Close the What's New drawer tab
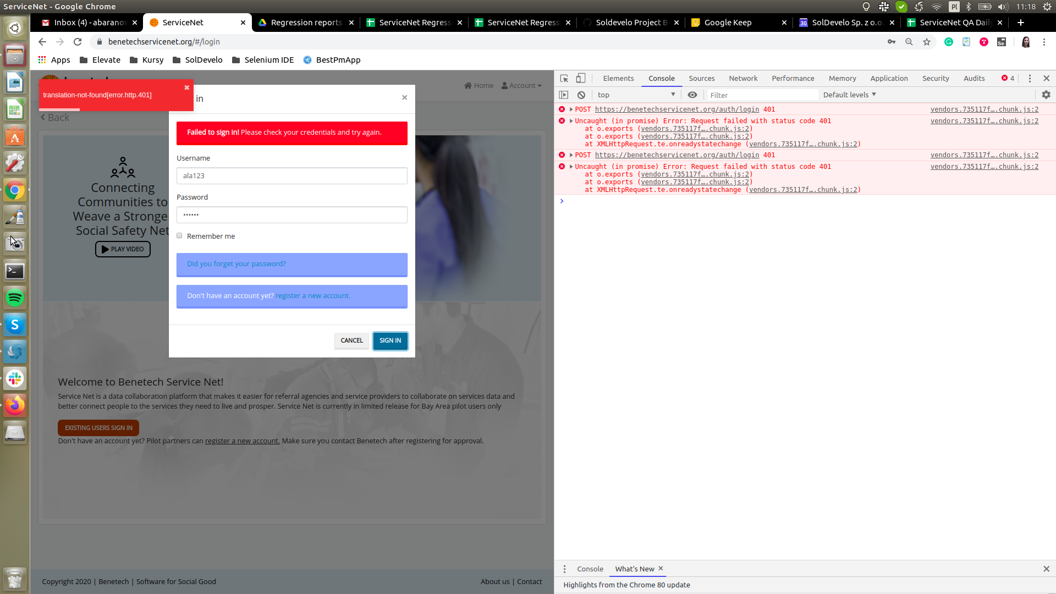Screen dimensions: 1056x594 (661, 569)
